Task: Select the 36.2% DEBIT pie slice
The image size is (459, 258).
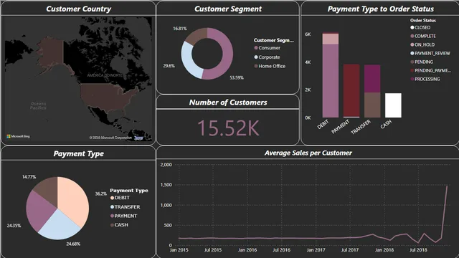Action: click(75, 199)
